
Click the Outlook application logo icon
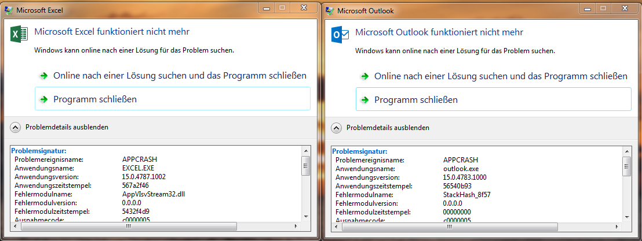pos(340,35)
